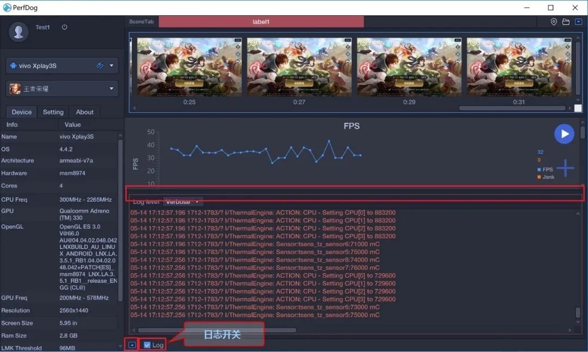Click the white square at thumbnail strip corner
The height and width of the screenshot is (352, 588).
tap(578, 108)
